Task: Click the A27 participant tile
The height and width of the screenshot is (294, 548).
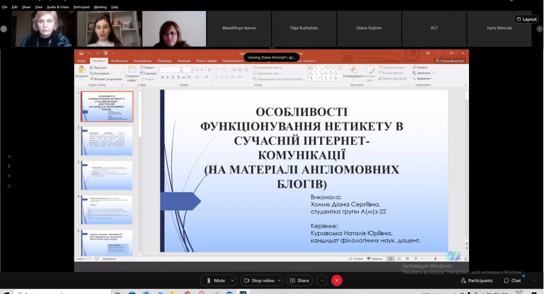Action: point(434,28)
